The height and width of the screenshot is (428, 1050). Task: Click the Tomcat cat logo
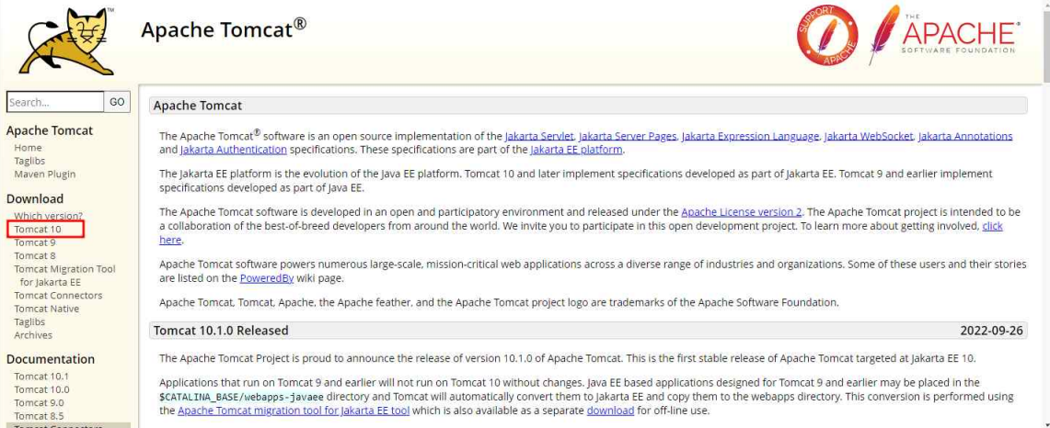coord(66,40)
